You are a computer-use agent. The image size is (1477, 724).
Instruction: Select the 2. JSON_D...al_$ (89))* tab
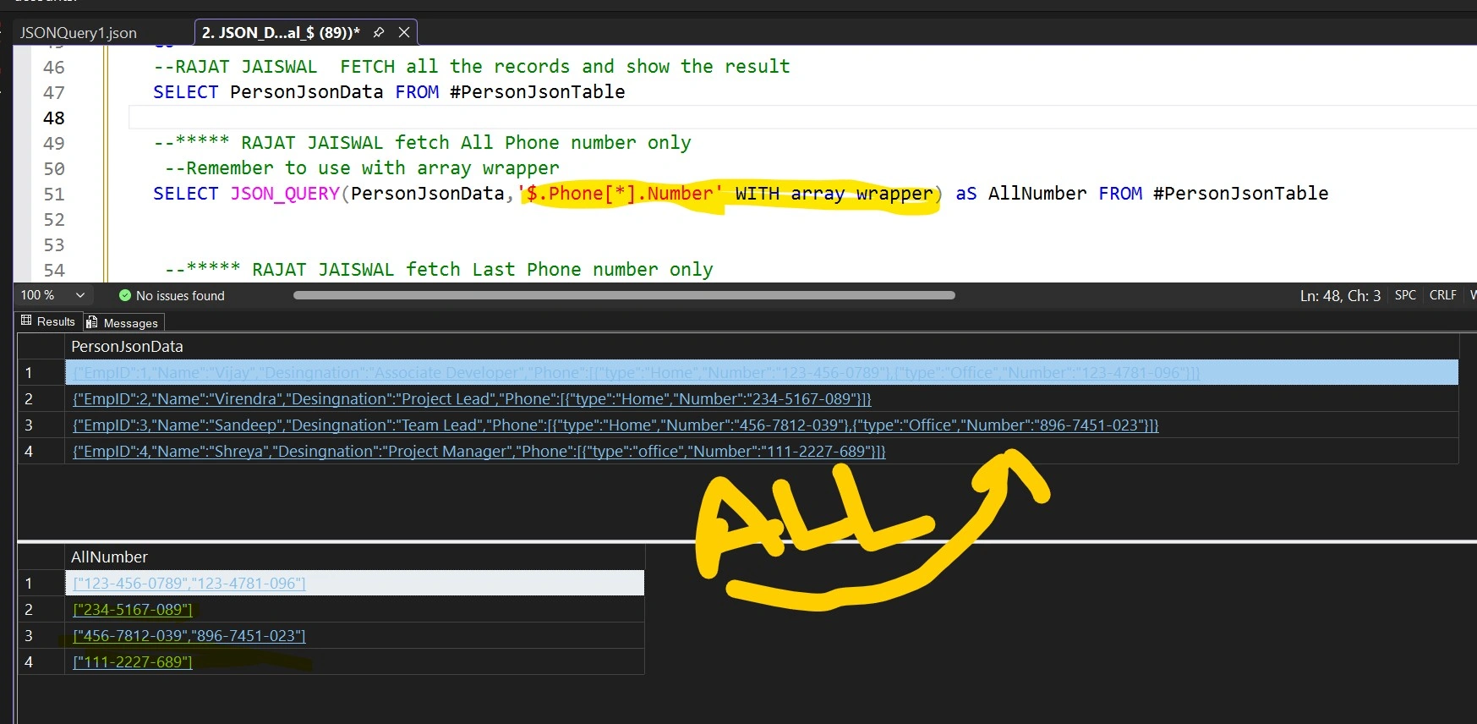pos(281,33)
